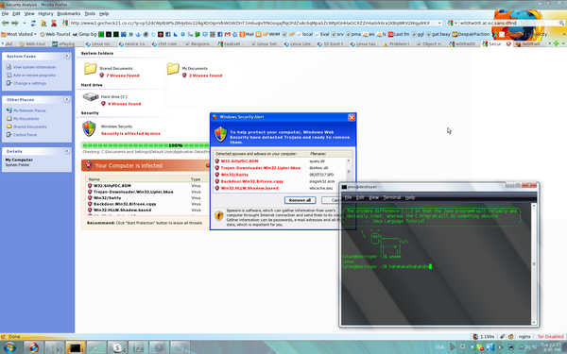Image resolution: width=567 pixels, height=354 pixels.
Task: Click the red stop loading icon
Action: (54, 23)
